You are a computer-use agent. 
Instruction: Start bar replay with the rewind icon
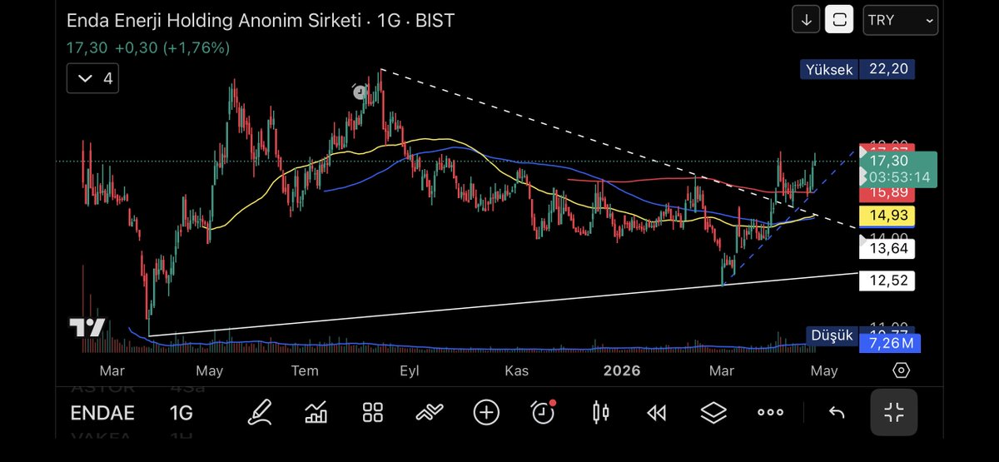[x=657, y=412]
